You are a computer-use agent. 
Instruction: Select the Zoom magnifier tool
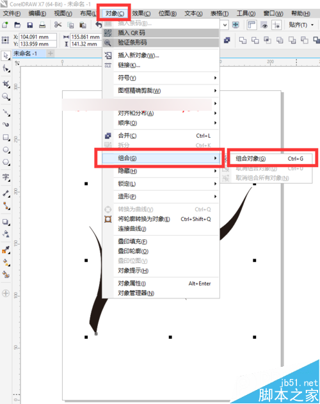click(x=6, y=97)
